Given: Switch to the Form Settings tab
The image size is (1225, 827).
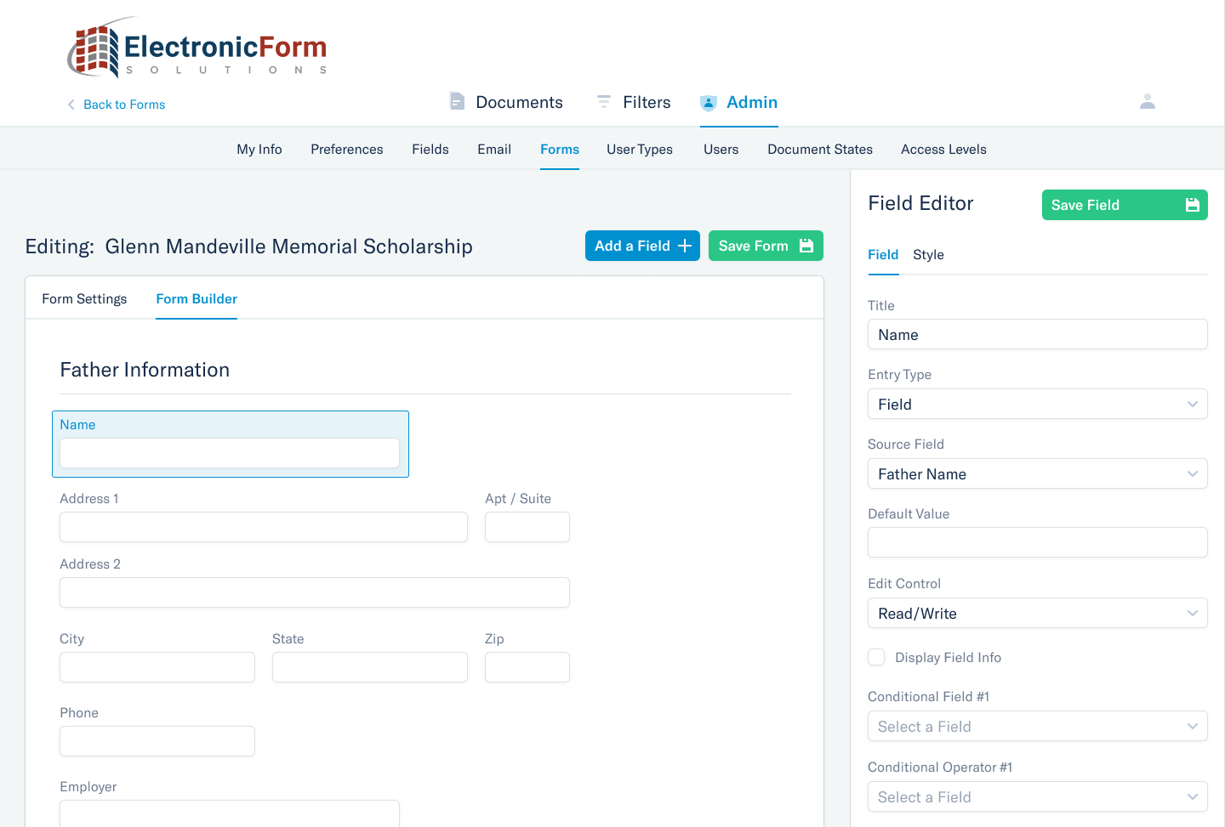Looking at the screenshot, I should 84,298.
